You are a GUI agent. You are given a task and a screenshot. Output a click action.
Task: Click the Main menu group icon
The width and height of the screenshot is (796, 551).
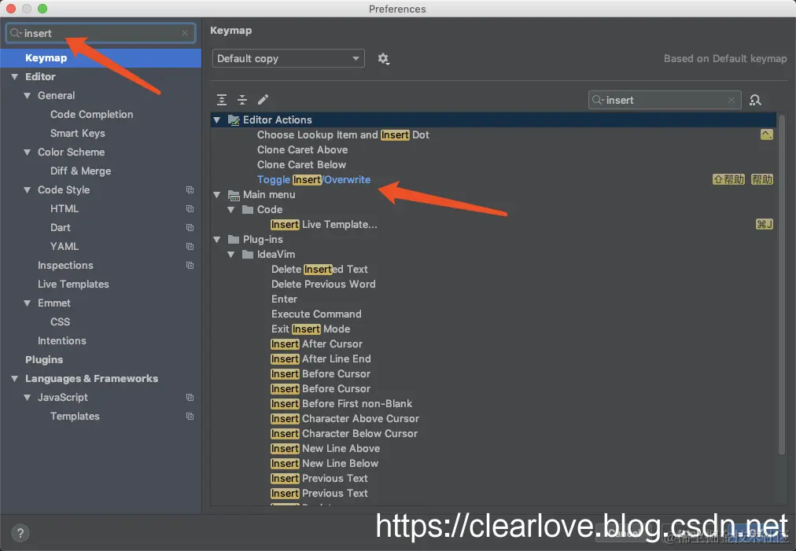234,195
